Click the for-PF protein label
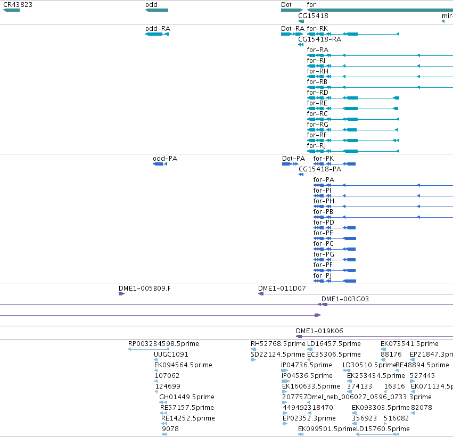This screenshot has height=437, width=453. pyautogui.click(x=323, y=265)
